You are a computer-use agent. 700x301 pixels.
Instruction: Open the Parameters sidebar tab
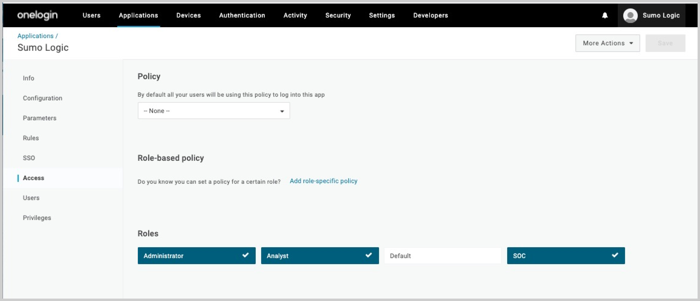pos(39,118)
